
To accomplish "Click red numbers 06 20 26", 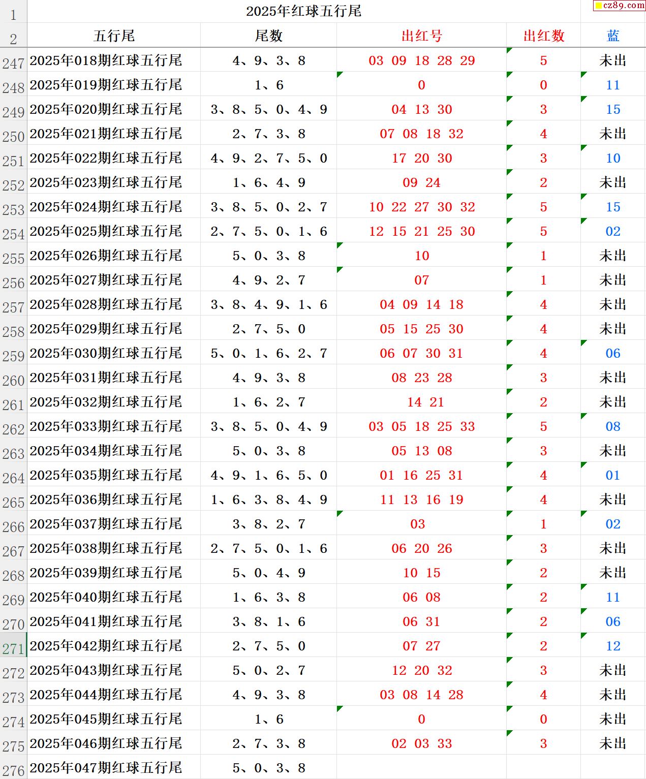I will click(x=421, y=548).
